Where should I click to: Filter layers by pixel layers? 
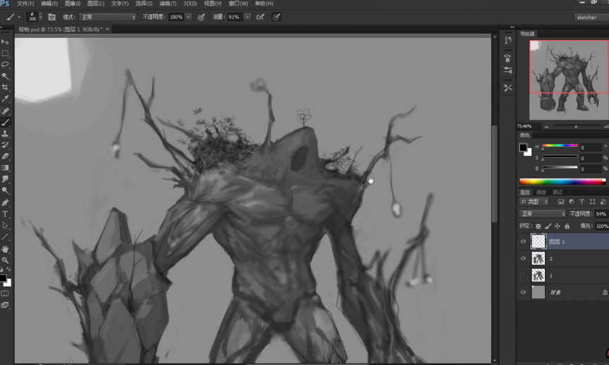tap(561, 201)
